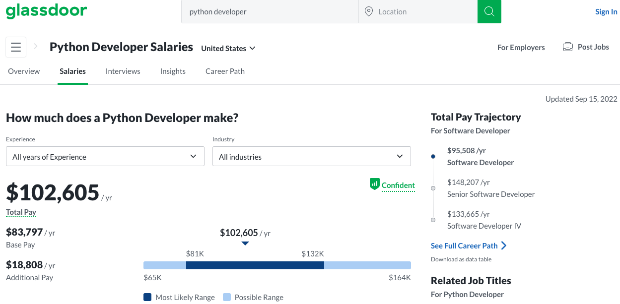Click the $102,605 median marker triangle
This screenshot has height=304, width=620.
245,243
